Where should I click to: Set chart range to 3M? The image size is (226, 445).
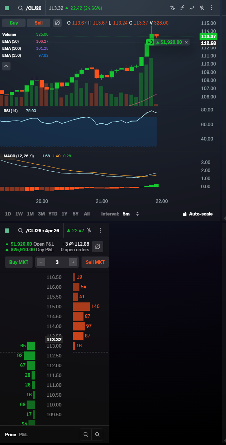click(x=41, y=214)
